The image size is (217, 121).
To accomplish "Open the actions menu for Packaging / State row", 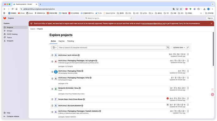I will tap(188, 71).
